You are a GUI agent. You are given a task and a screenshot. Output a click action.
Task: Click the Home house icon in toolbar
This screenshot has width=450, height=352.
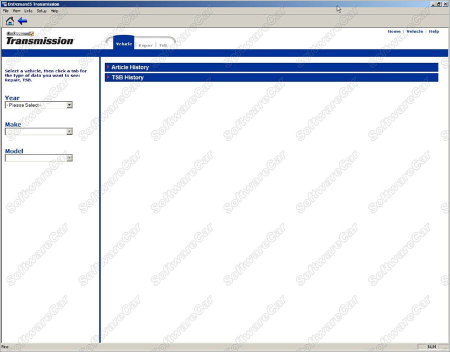9,21
